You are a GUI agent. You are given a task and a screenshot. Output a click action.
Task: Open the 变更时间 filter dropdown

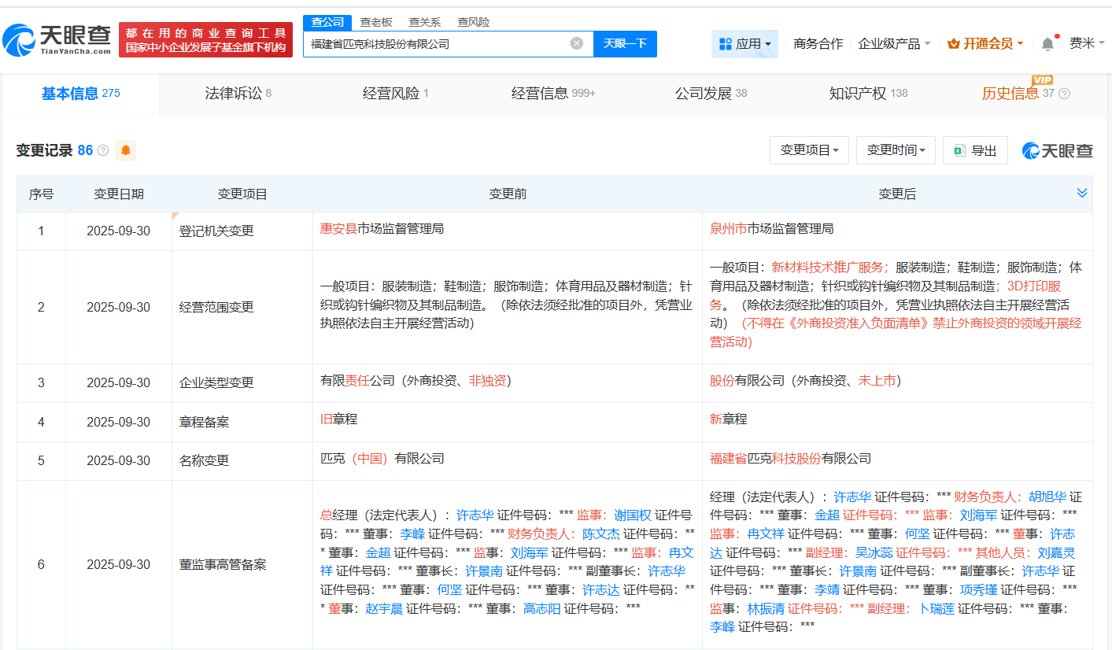[896, 150]
